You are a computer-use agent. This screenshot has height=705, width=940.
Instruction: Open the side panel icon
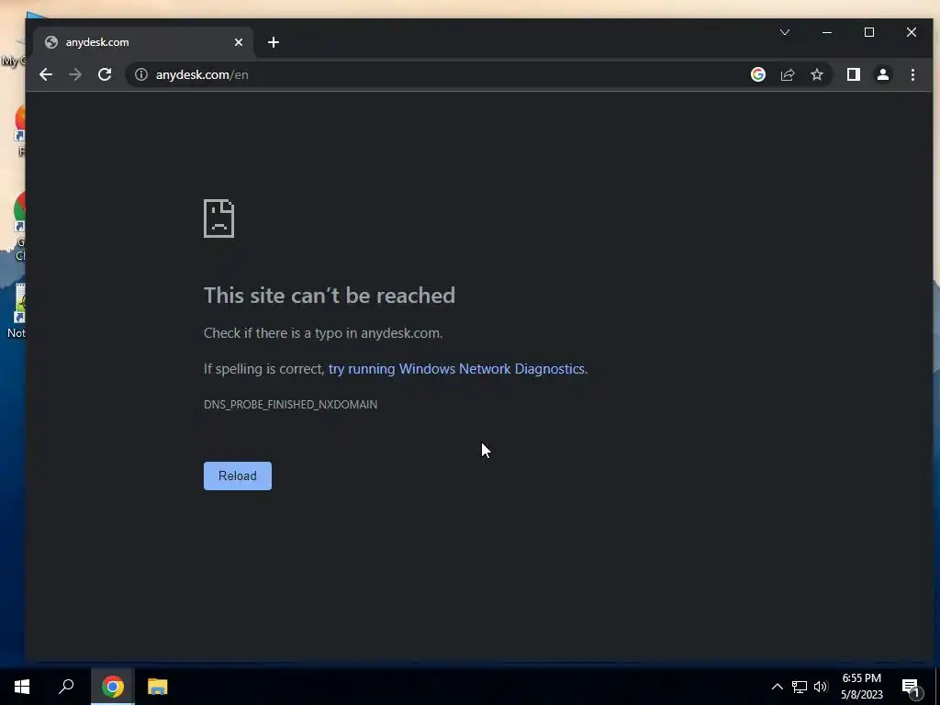pos(853,74)
